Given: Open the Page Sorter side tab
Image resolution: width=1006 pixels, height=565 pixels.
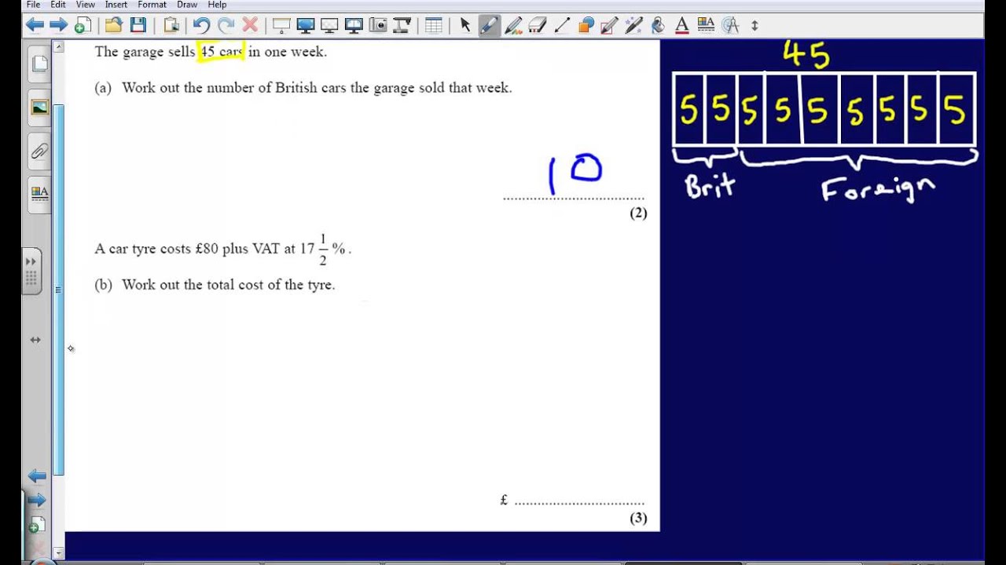Looking at the screenshot, I should 39,64.
